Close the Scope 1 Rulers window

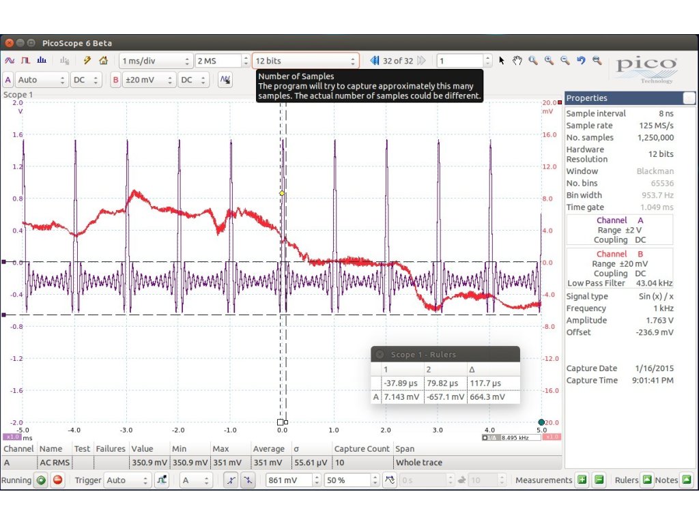pyautogui.click(x=380, y=355)
